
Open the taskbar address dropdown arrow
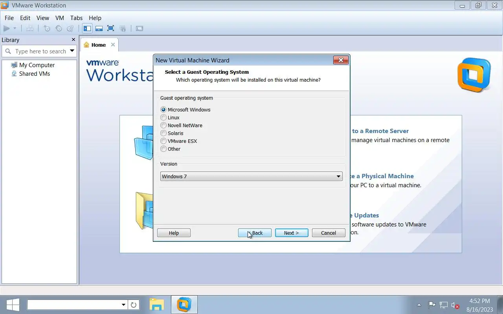click(x=123, y=305)
